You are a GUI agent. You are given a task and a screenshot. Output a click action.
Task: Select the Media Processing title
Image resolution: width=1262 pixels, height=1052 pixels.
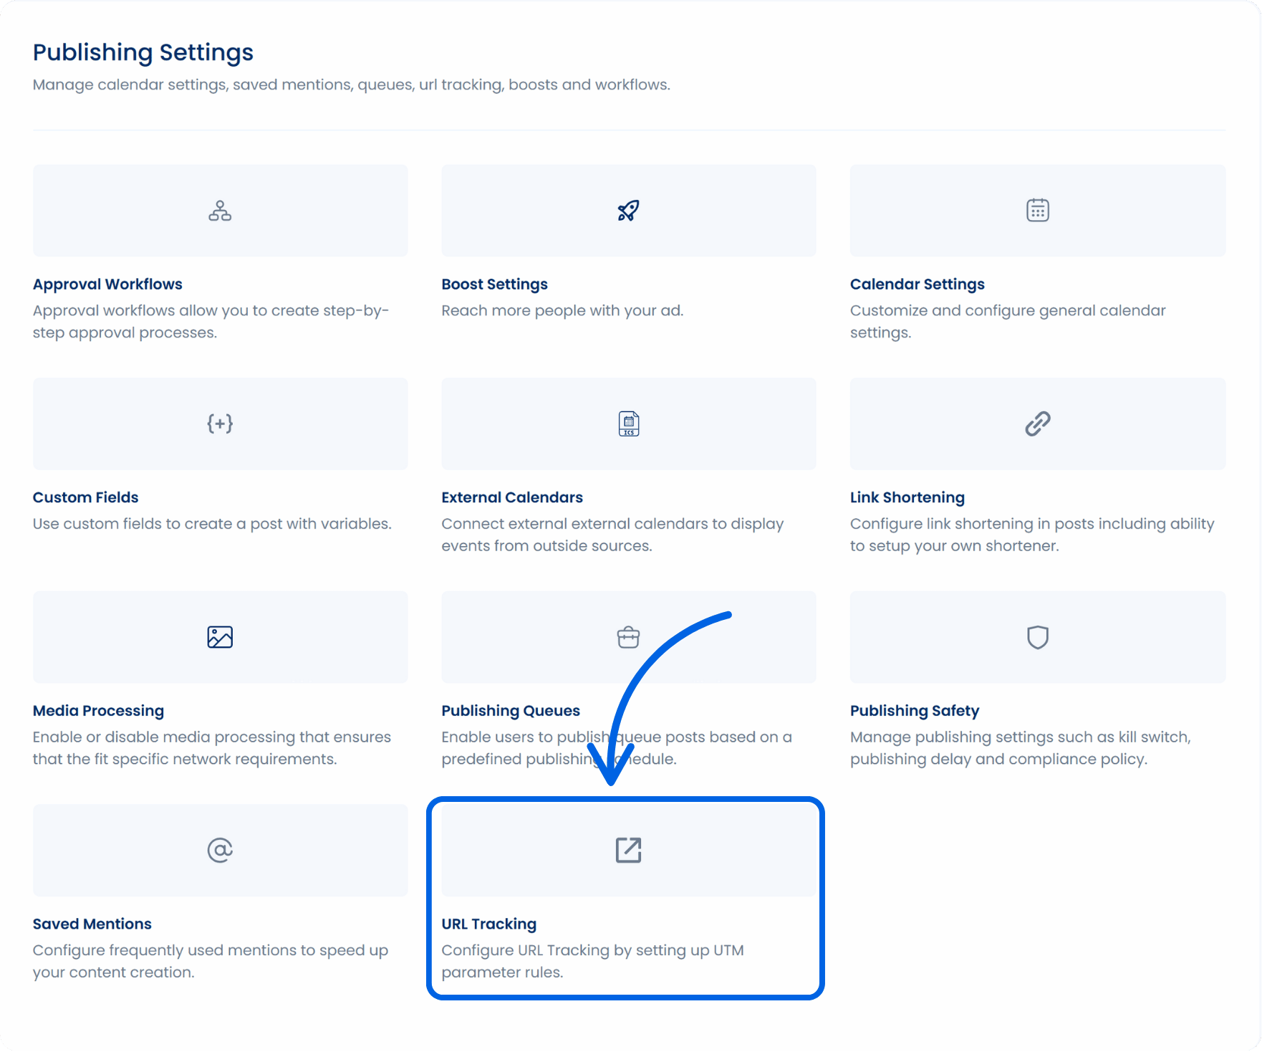tap(98, 711)
